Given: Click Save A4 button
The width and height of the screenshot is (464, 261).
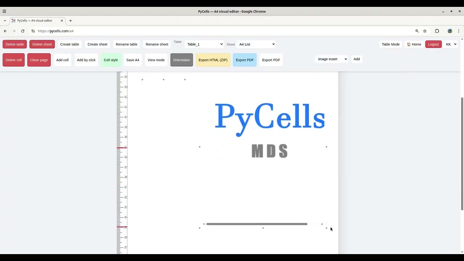Looking at the screenshot, I should [133, 60].
